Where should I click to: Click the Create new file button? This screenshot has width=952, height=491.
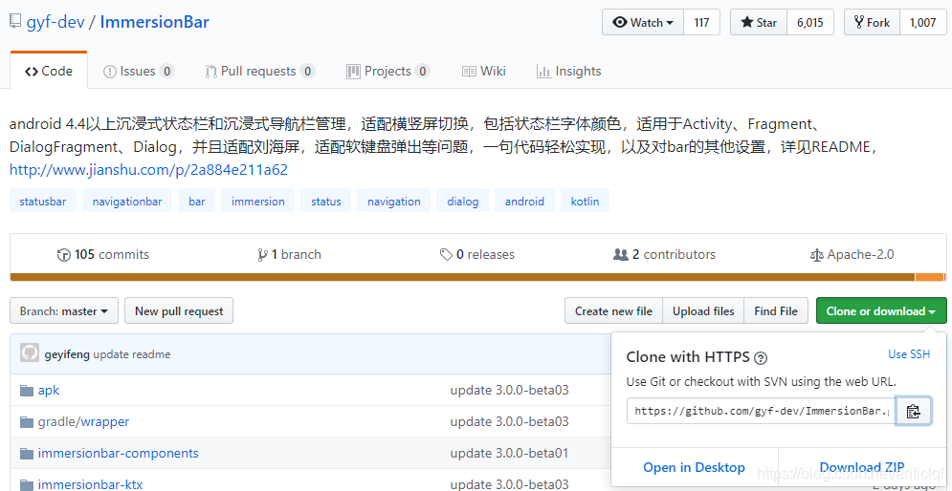point(613,311)
